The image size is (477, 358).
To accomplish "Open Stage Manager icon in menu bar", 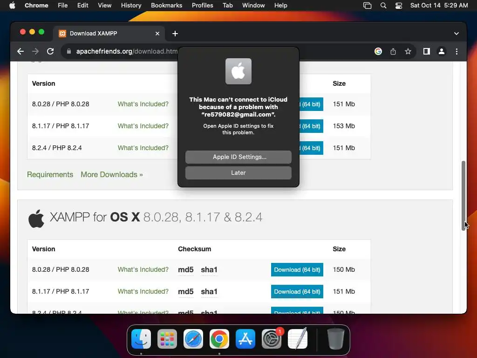I will click(x=367, y=6).
